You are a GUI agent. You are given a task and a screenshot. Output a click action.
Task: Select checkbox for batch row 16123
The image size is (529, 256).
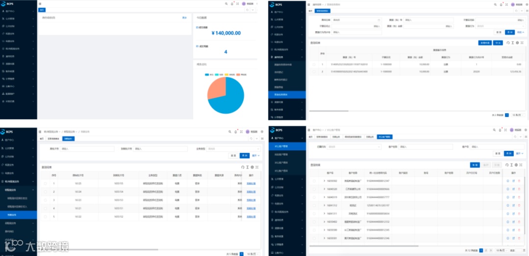pyautogui.click(x=45, y=200)
